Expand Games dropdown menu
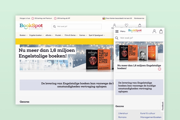Viewport: 180px width, 120px height. click(x=83, y=35)
